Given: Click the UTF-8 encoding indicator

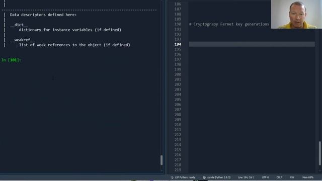Looking at the screenshot, I should coord(265,177).
